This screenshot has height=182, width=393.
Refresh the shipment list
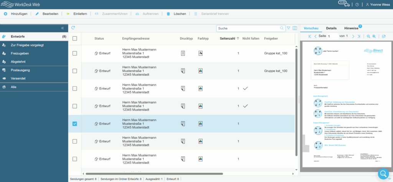[73, 28]
